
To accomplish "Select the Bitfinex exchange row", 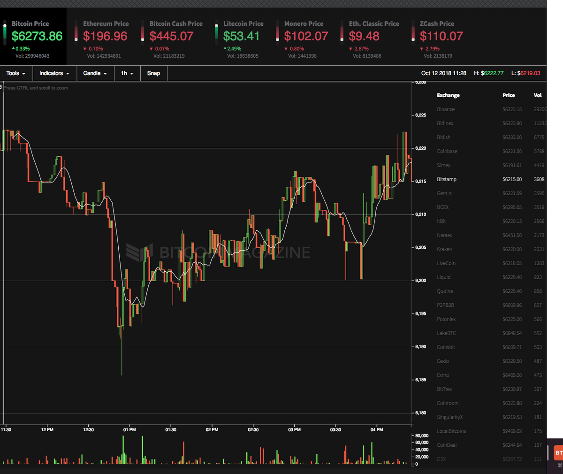I will coord(491,123).
